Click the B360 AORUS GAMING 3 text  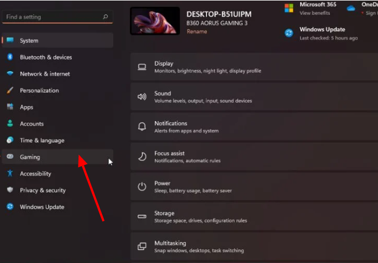(217, 23)
